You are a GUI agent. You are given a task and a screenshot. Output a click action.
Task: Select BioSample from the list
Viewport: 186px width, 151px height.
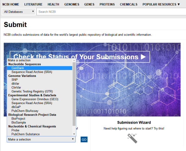pos(40,122)
